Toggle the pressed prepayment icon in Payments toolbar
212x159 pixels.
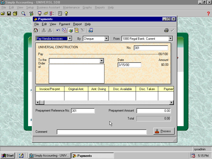point(70,30)
